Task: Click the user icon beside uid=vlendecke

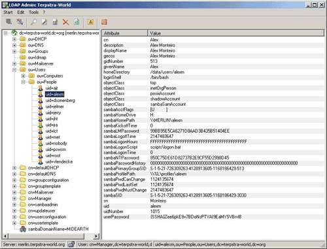Action: pos(41,161)
